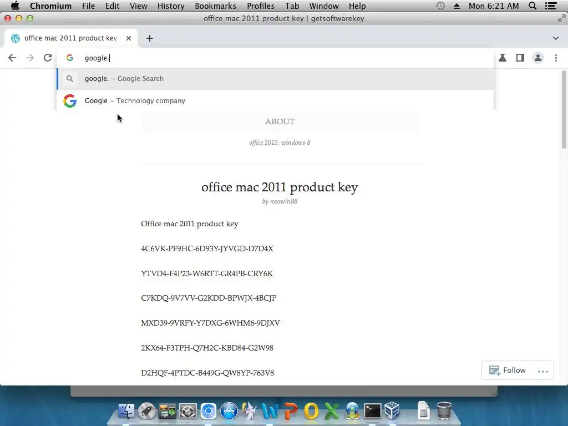Select the 'Google – Technology company' suggestion

point(275,101)
